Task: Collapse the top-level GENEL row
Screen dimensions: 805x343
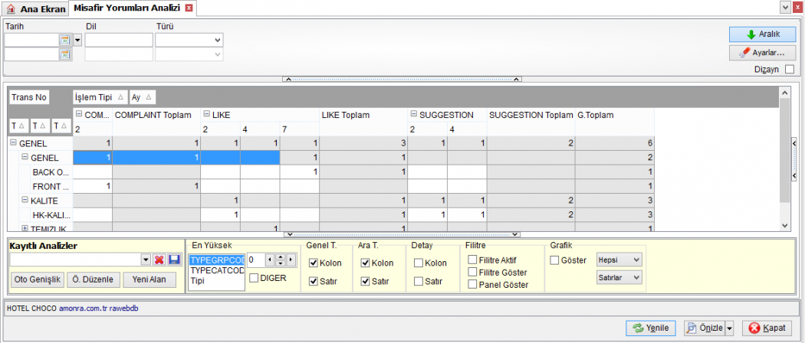Action: coord(13,143)
